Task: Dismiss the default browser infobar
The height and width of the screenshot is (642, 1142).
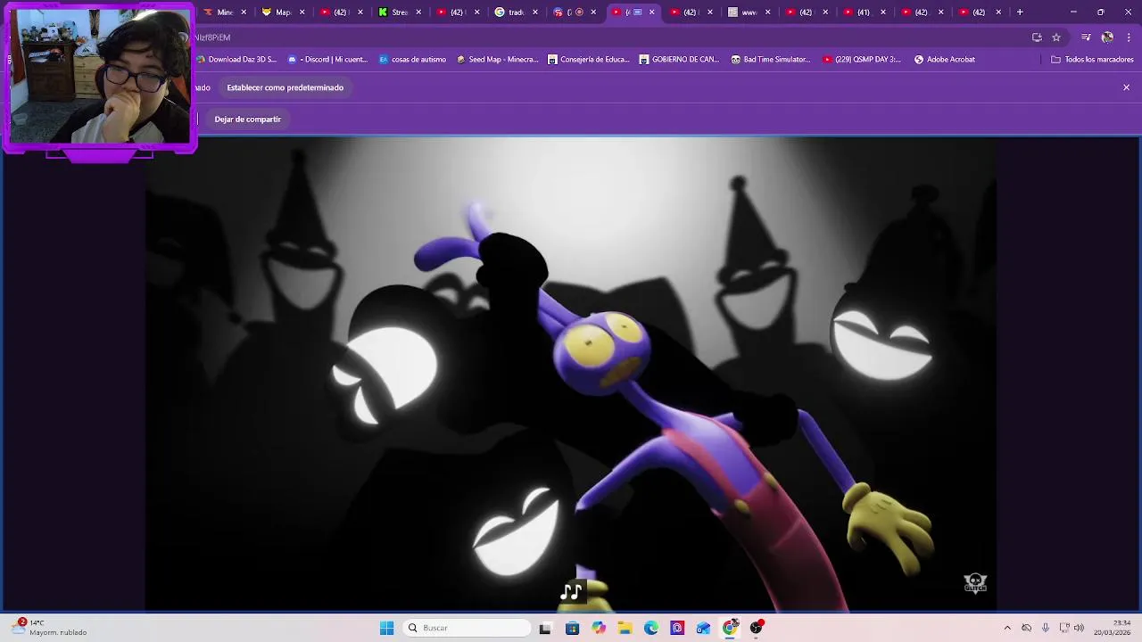Action: coord(1126,87)
